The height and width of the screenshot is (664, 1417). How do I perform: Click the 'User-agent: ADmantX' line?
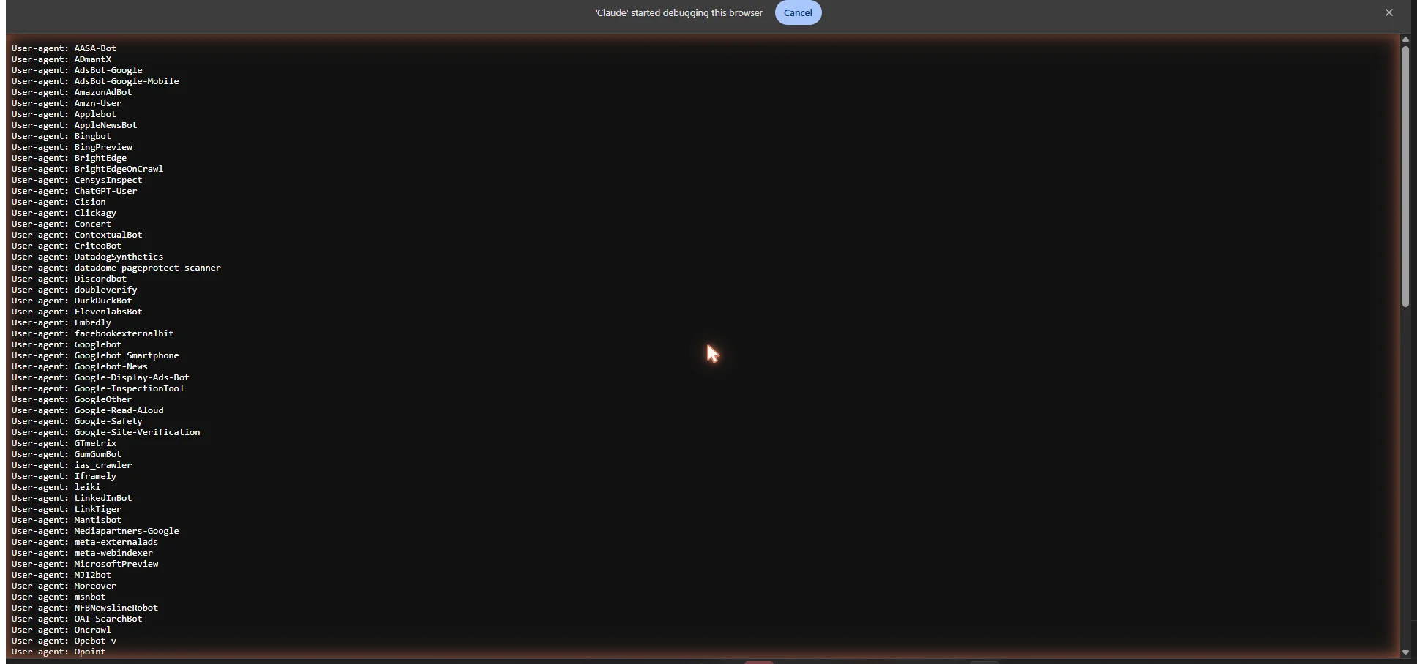click(61, 59)
